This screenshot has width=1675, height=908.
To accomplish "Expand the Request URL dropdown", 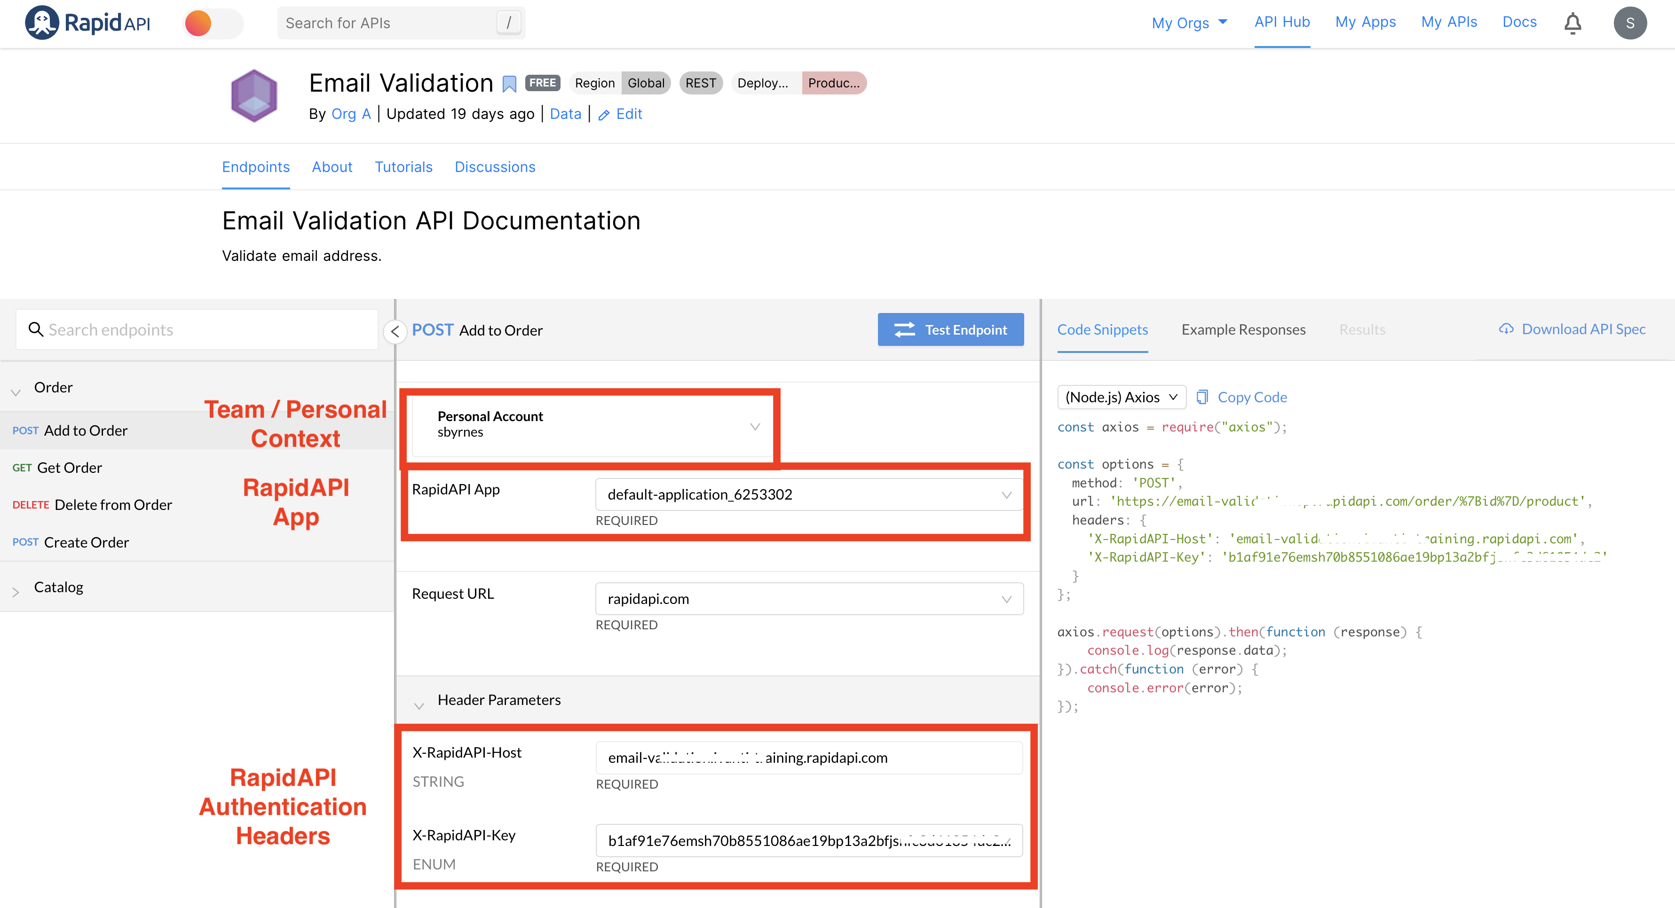I will coord(1007,598).
